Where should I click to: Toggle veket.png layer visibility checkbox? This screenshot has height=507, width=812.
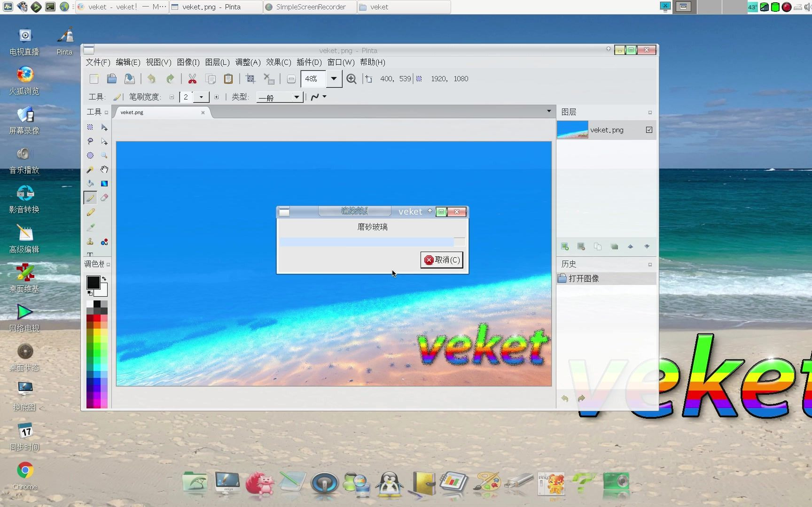click(x=649, y=130)
